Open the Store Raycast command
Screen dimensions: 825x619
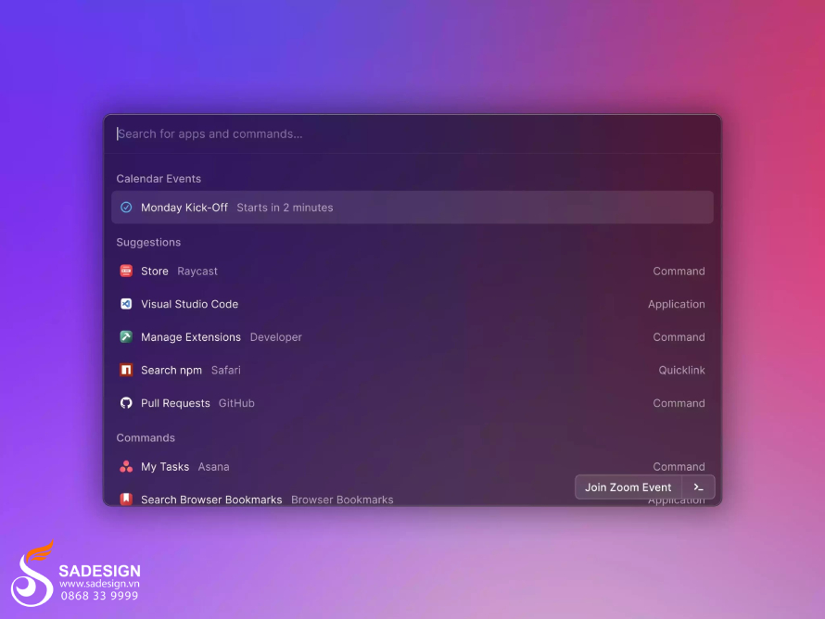coord(412,271)
